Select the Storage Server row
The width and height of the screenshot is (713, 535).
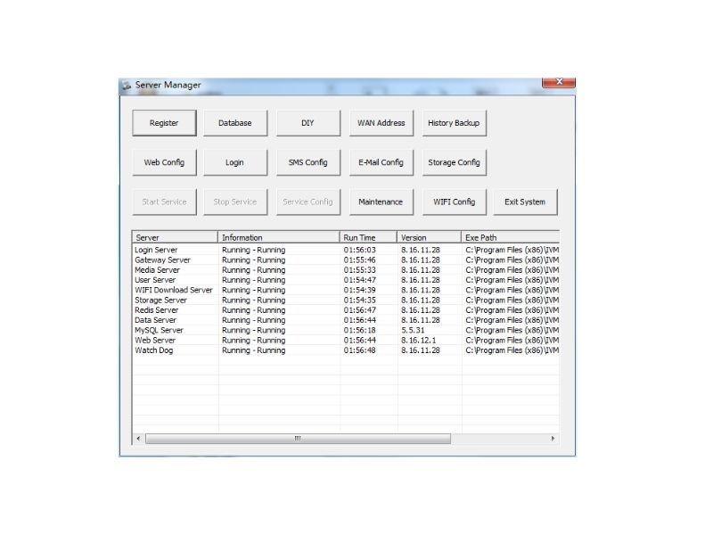[x=346, y=300]
